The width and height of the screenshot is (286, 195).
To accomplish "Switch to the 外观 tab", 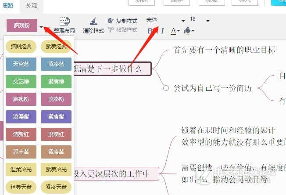I will pos(32,5).
